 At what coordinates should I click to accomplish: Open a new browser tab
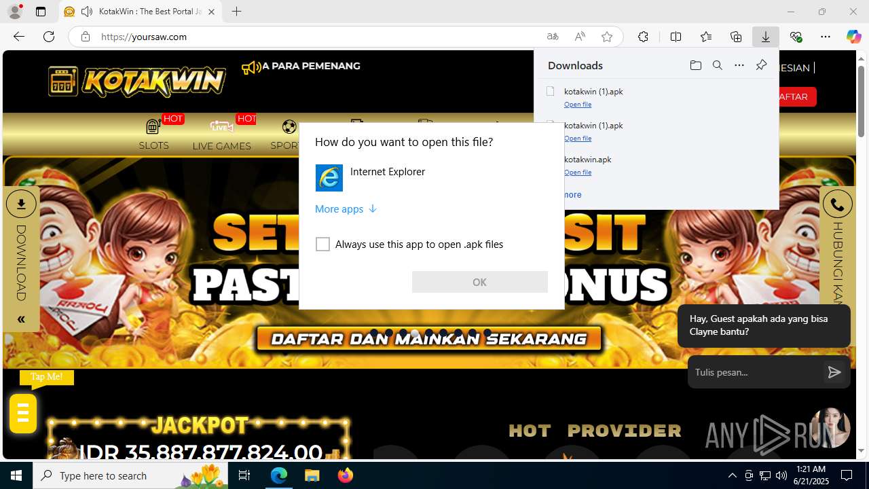236,12
